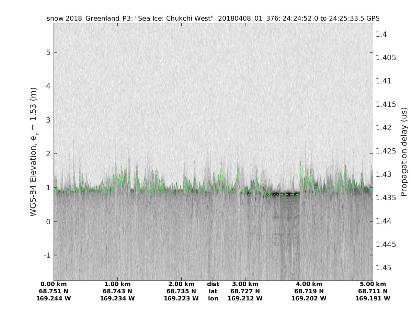Image resolution: width=412 pixels, height=309 pixels.
Task: Click the plot title text at top
Action: click(x=213, y=19)
